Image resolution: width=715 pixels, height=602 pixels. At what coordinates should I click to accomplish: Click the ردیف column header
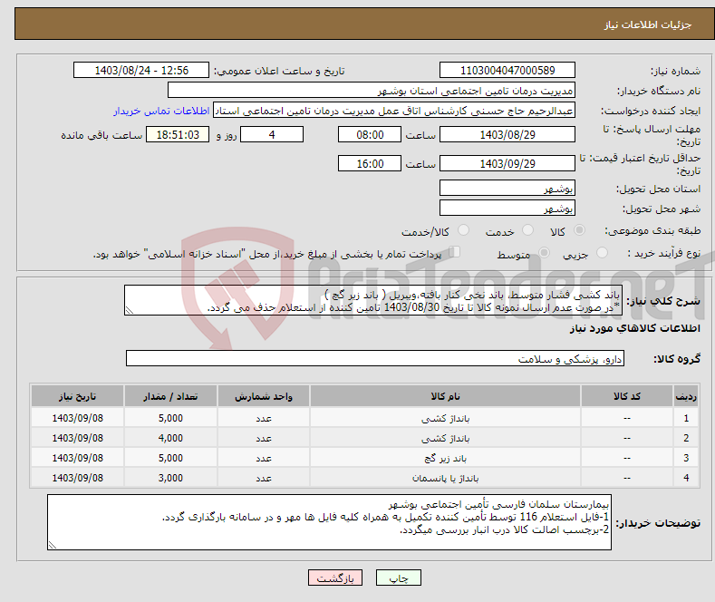686,396
